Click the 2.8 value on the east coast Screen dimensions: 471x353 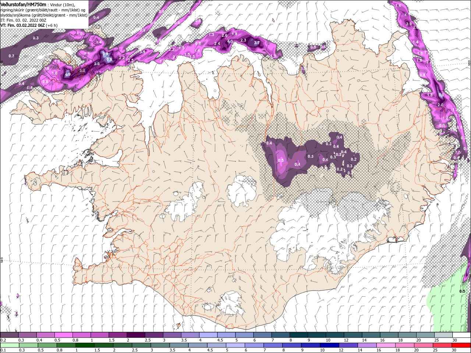point(440,105)
